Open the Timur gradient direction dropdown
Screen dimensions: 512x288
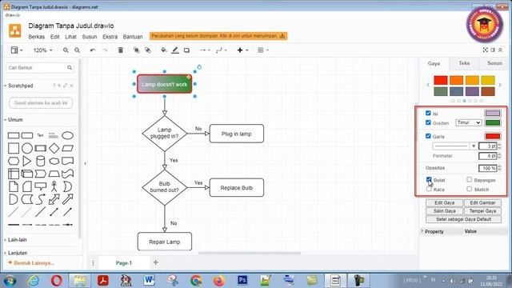[469, 122]
